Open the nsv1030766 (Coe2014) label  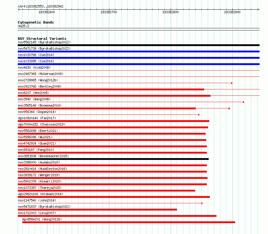(36, 55)
